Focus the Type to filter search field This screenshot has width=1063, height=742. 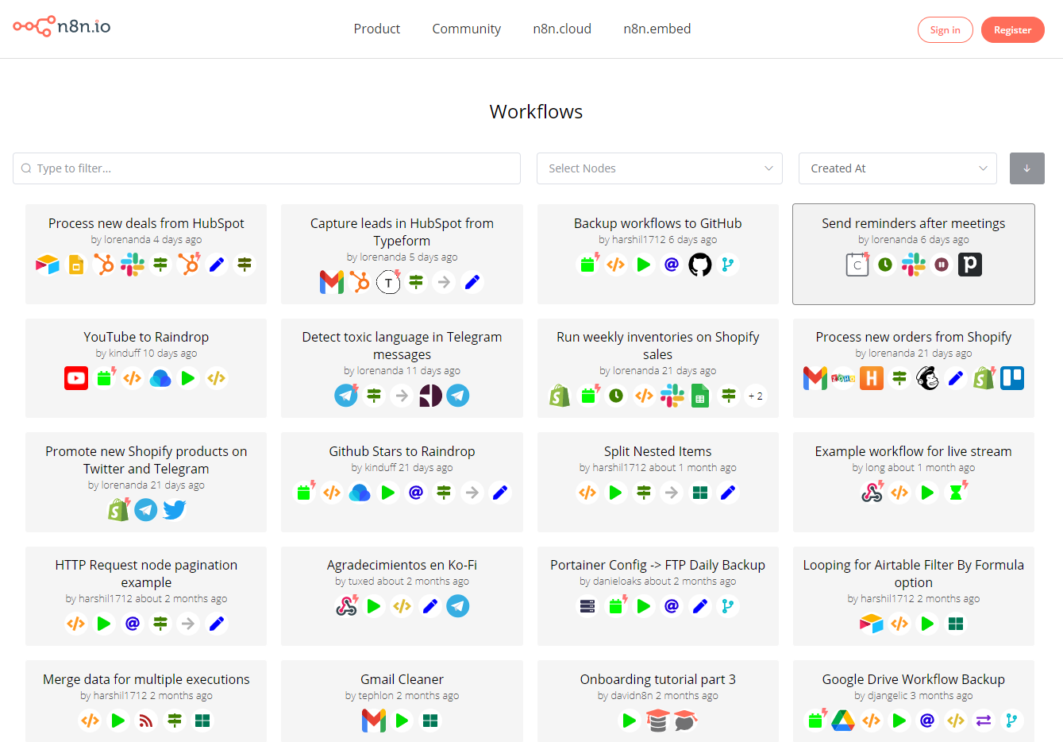(x=267, y=168)
